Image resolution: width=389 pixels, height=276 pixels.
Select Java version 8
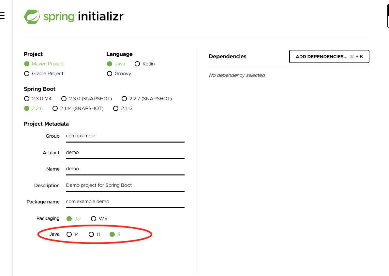pos(112,234)
